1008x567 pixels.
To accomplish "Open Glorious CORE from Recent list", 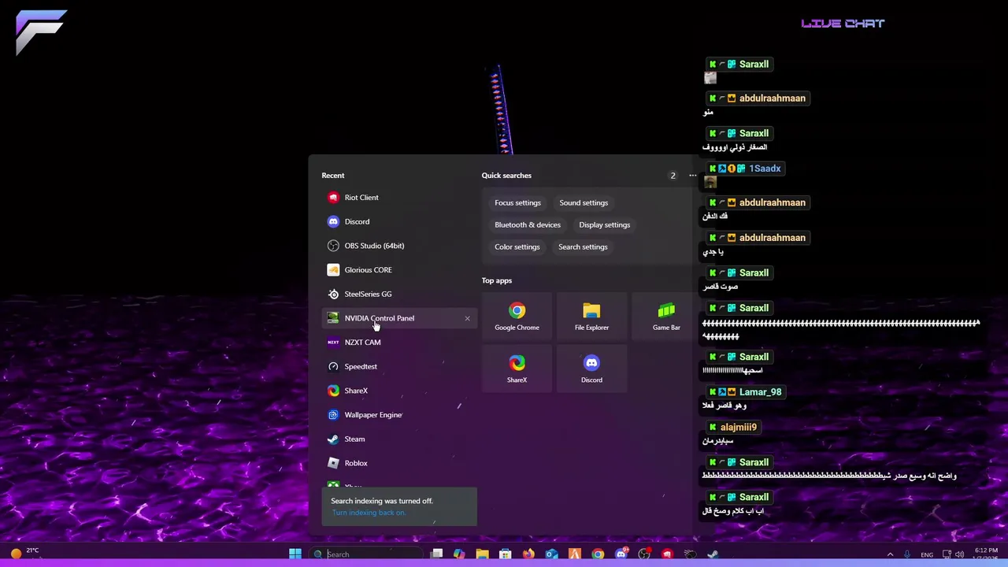I will click(x=399, y=270).
